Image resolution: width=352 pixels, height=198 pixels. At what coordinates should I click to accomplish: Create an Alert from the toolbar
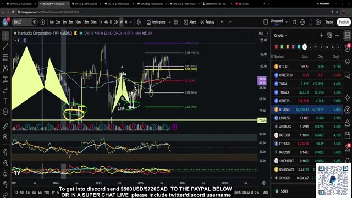[x=190, y=22]
